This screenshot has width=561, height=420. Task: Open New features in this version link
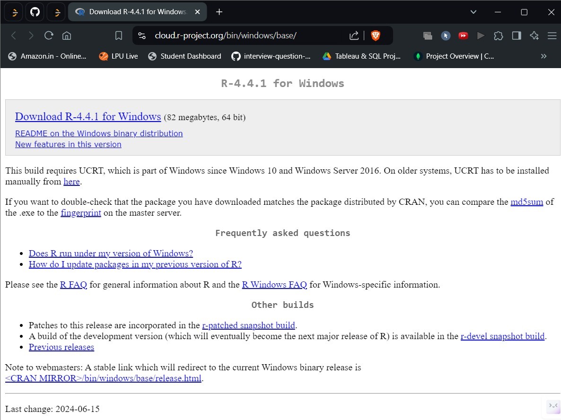click(x=68, y=144)
